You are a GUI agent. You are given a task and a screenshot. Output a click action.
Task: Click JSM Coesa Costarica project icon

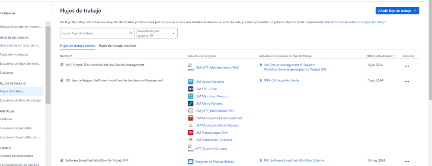click(190, 81)
